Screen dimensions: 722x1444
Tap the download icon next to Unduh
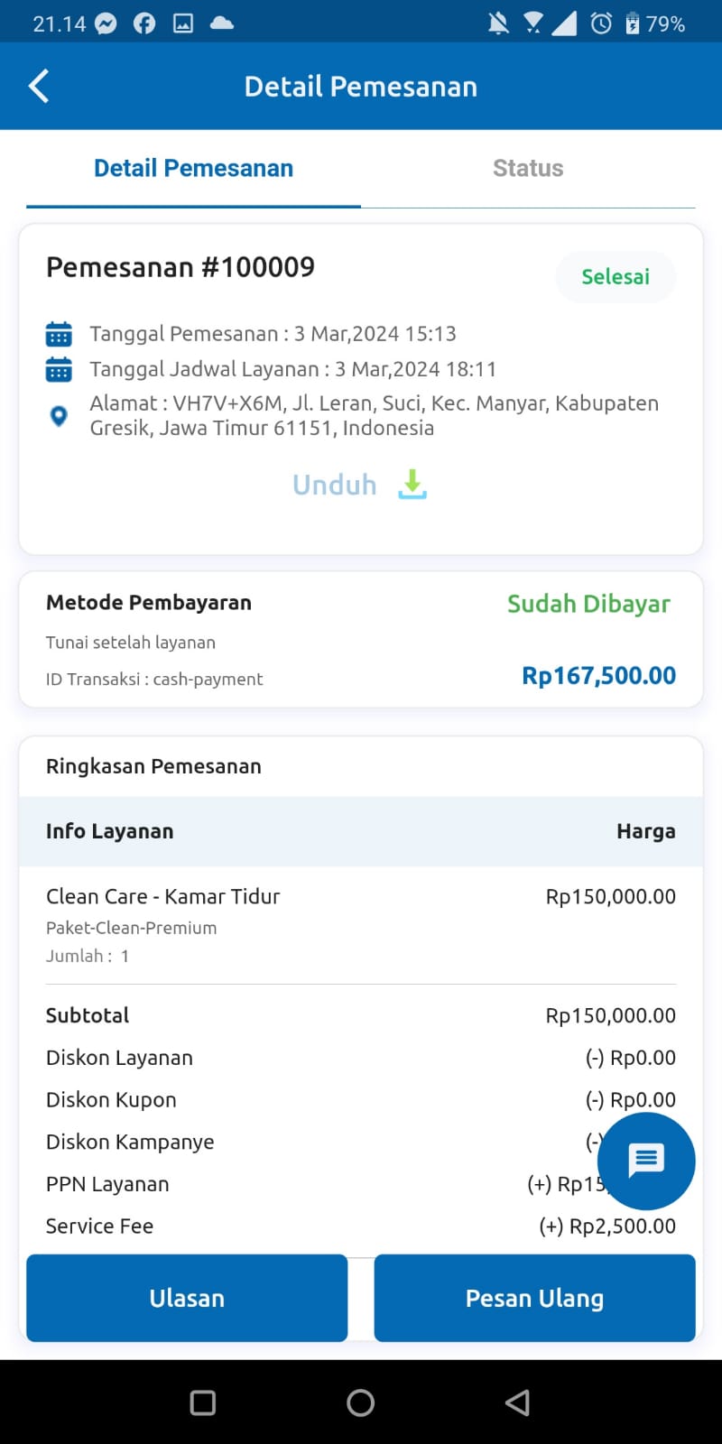(x=412, y=485)
